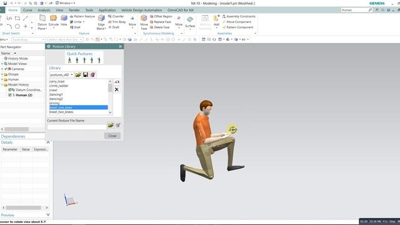
Task: Click the Datum Plane tool icon
Action: (x=42, y=18)
